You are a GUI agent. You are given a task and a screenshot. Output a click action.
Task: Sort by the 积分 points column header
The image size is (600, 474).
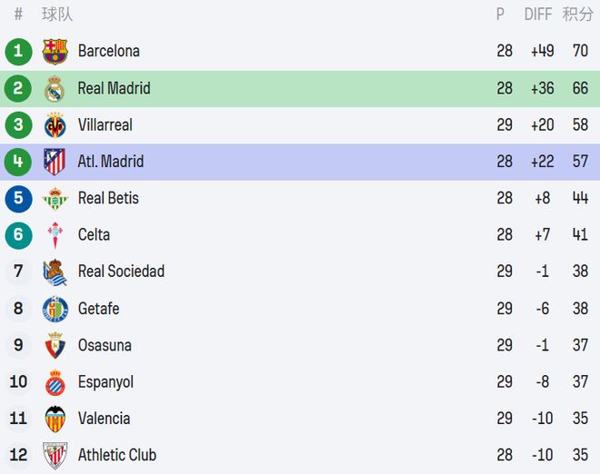tap(577, 15)
